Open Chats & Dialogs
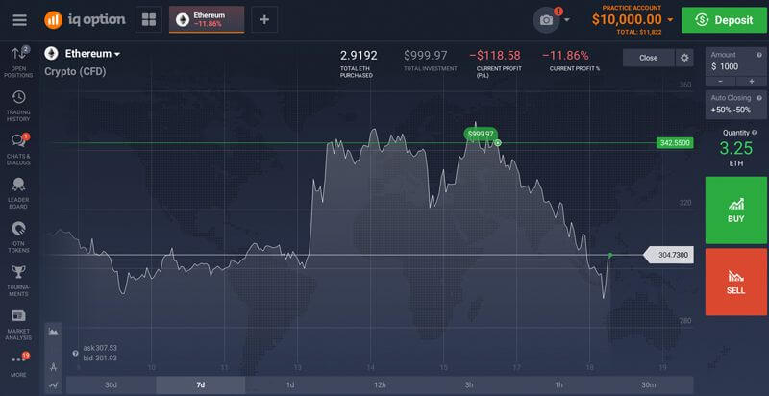Screen dimensions: 769x396 pyautogui.click(x=18, y=149)
